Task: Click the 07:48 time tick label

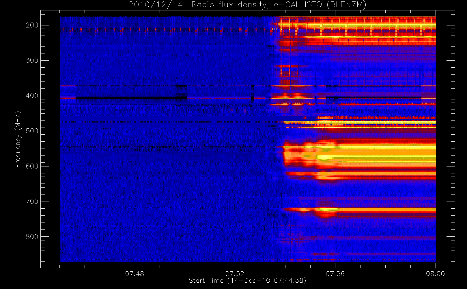Action: pos(135,273)
